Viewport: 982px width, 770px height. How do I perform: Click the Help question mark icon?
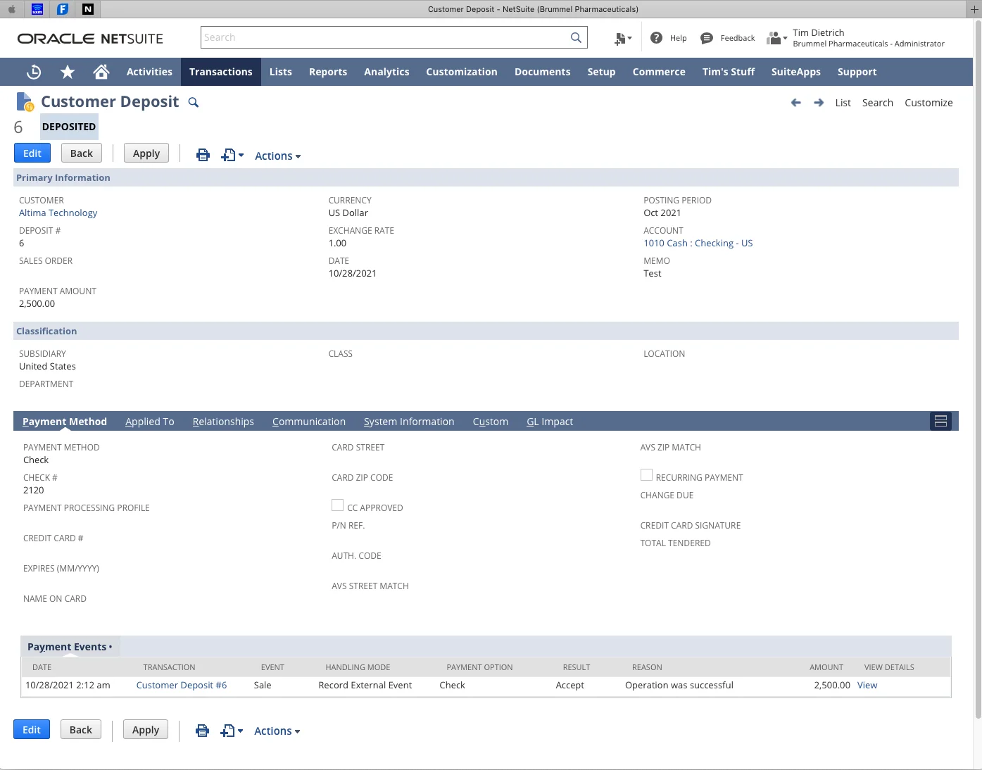656,38
